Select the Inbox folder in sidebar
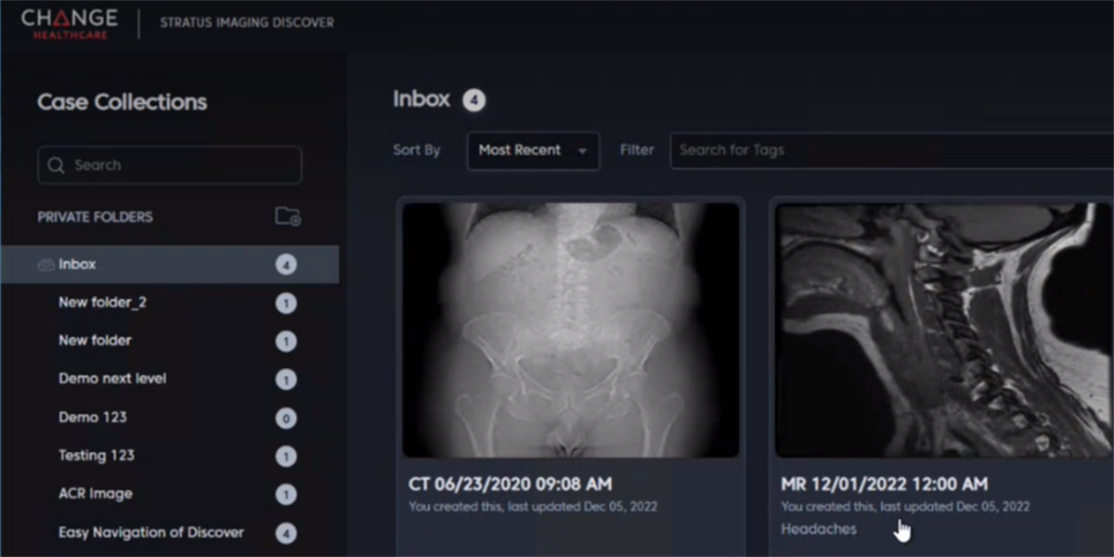 (x=170, y=265)
